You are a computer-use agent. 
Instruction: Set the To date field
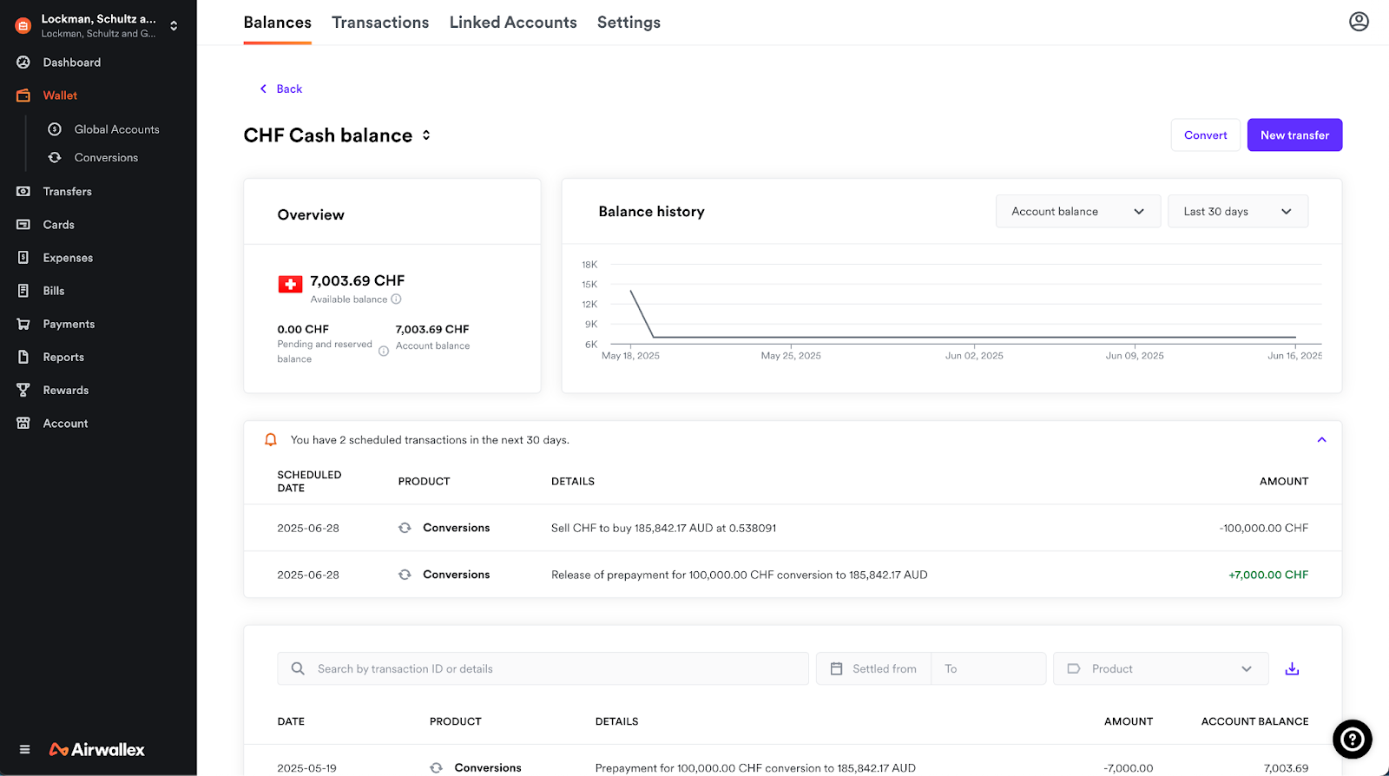click(x=989, y=668)
